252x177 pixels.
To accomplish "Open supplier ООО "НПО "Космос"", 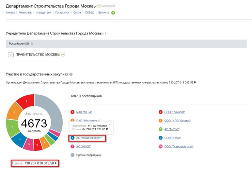I will pos(177,120).
